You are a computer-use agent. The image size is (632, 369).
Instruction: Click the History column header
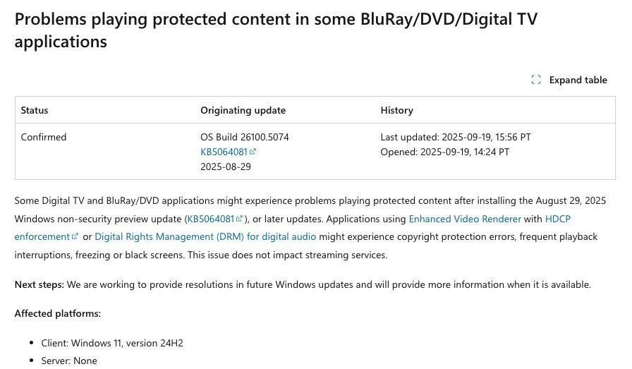pos(396,110)
